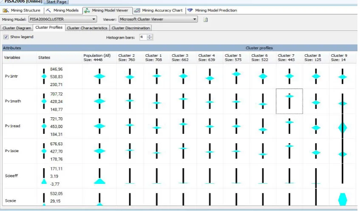Click Pv1intr diamond chart in Cluster 4 column
This screenshot has width=360, height=211.
210,76
